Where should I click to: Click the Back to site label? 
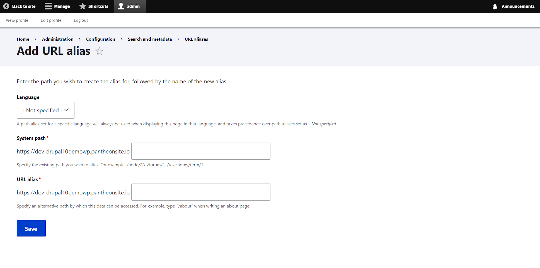pyautogui.click(x=24, y=6)
